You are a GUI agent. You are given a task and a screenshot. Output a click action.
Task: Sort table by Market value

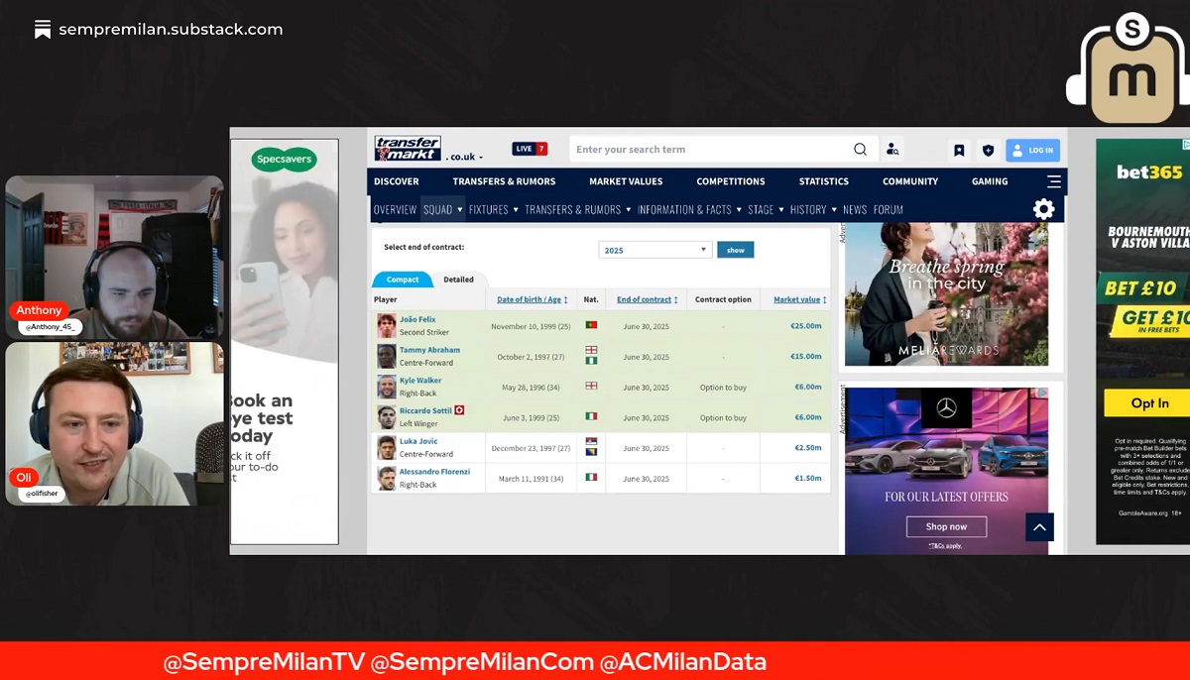[x=800, y=299]
